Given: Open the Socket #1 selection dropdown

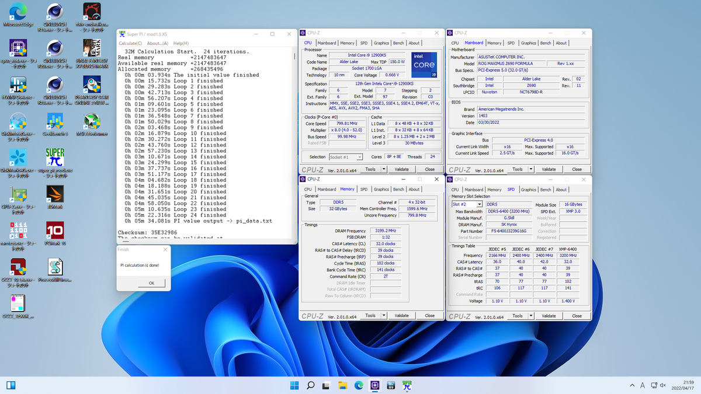Looking at the screenshot, I should click(x=359, y=156).
